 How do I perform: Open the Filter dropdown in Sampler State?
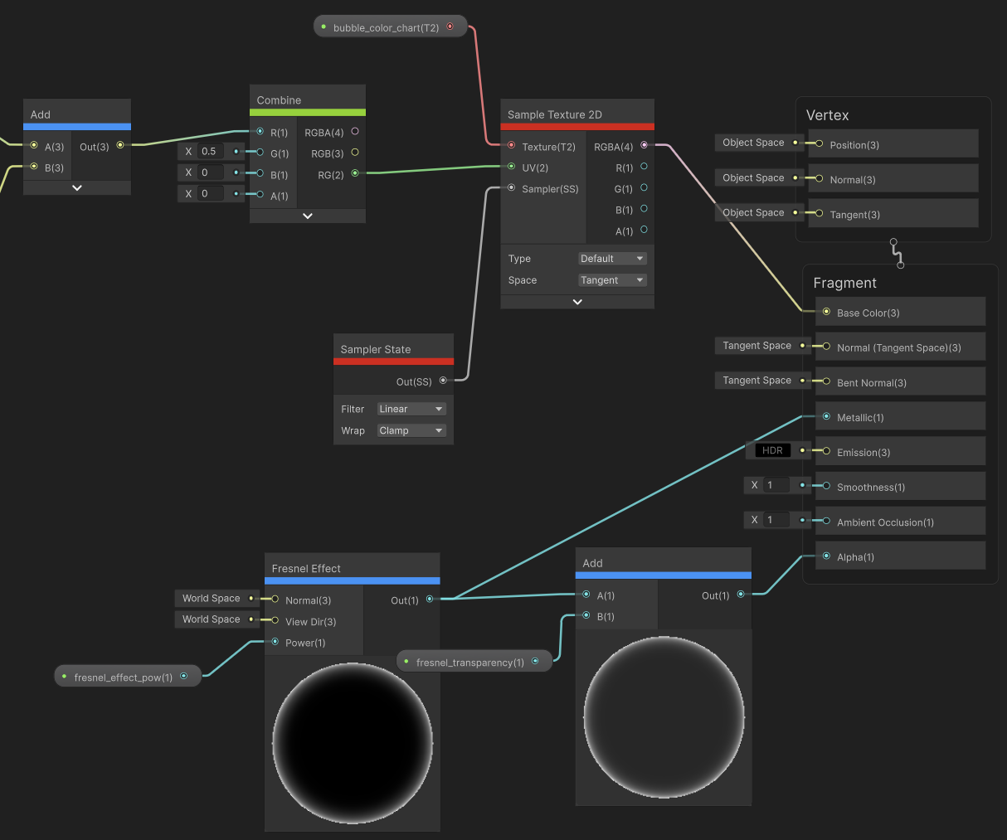[x=411, y=408]
